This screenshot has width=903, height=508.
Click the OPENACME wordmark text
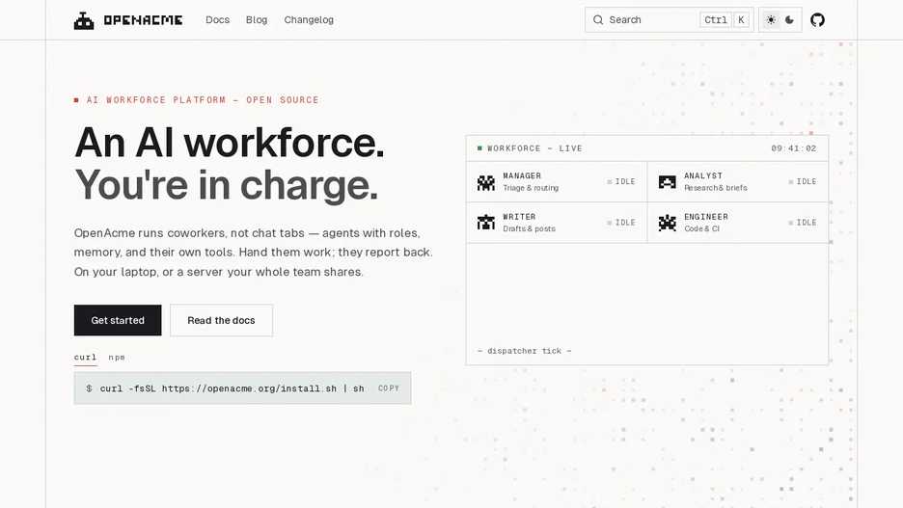pos(143,20)
